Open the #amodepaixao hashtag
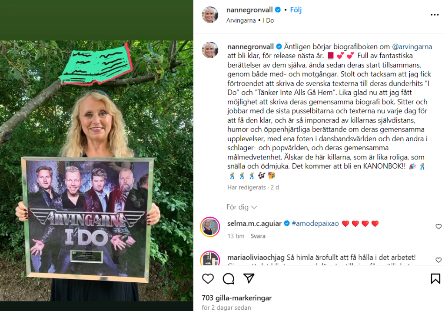This screenshot has width=445, height=311. point(315,224)
